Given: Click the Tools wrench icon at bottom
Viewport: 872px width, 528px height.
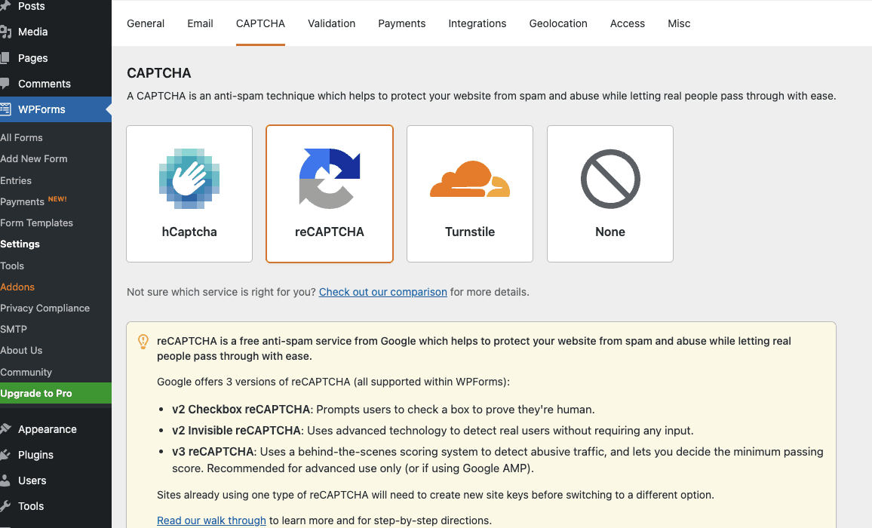Looking at the screenshot, I should (5, 505).
